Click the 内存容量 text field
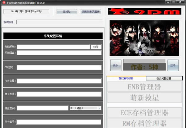This screenshot has height=128, width=186. coord(59,81)
